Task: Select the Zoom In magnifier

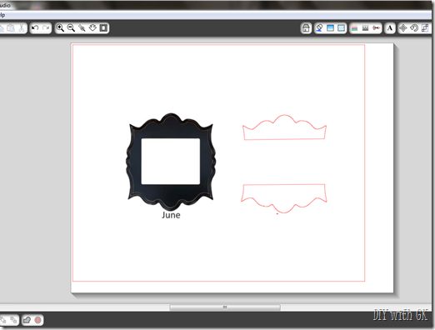Action: click(x=60, y=27)
